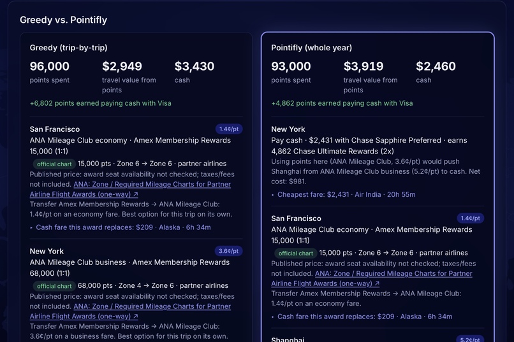Image resolution: width=514 pixels, height=342 pixels.
Task: Click the 3.6¢/pt badge beside Greedy New York
Action: [229, 251]
